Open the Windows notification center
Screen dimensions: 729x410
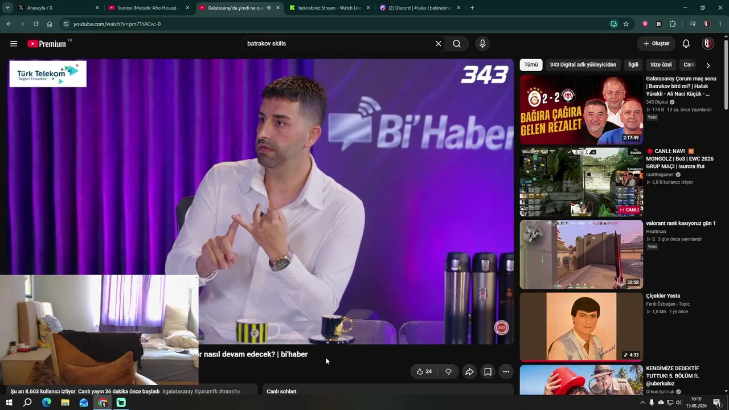[717, 403]
